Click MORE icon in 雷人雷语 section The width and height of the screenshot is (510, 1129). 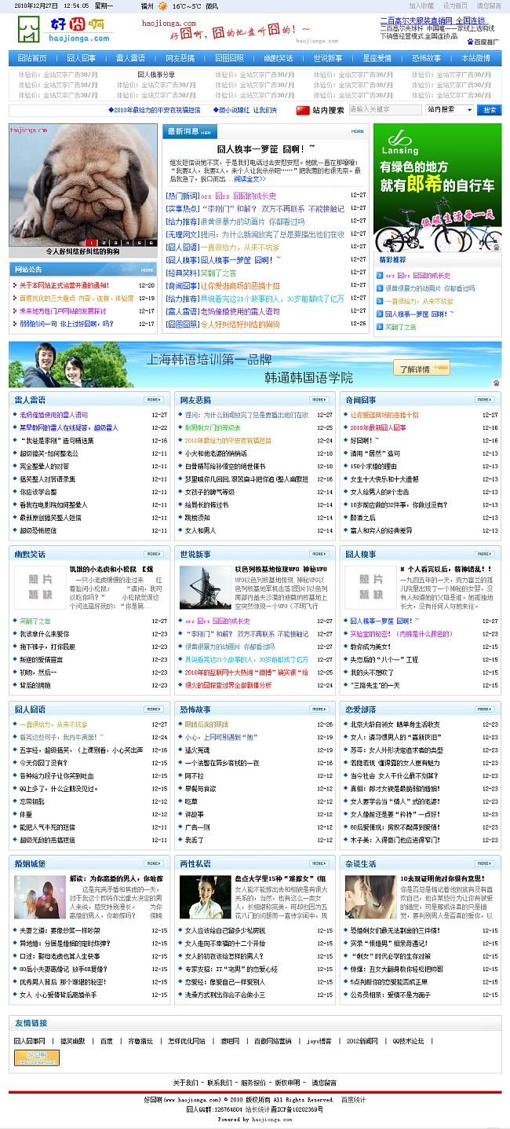(x=155, y=400)
